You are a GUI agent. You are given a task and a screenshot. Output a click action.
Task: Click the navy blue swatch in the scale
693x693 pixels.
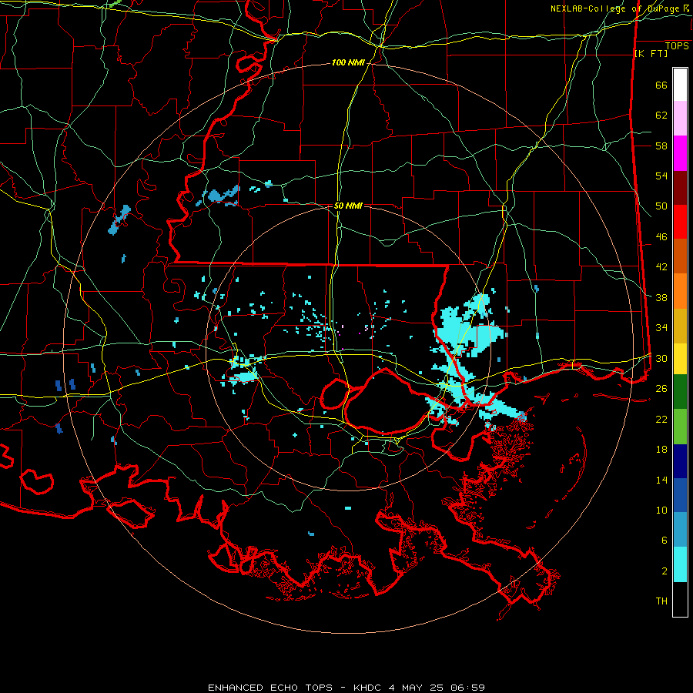[x=680, y=461]
